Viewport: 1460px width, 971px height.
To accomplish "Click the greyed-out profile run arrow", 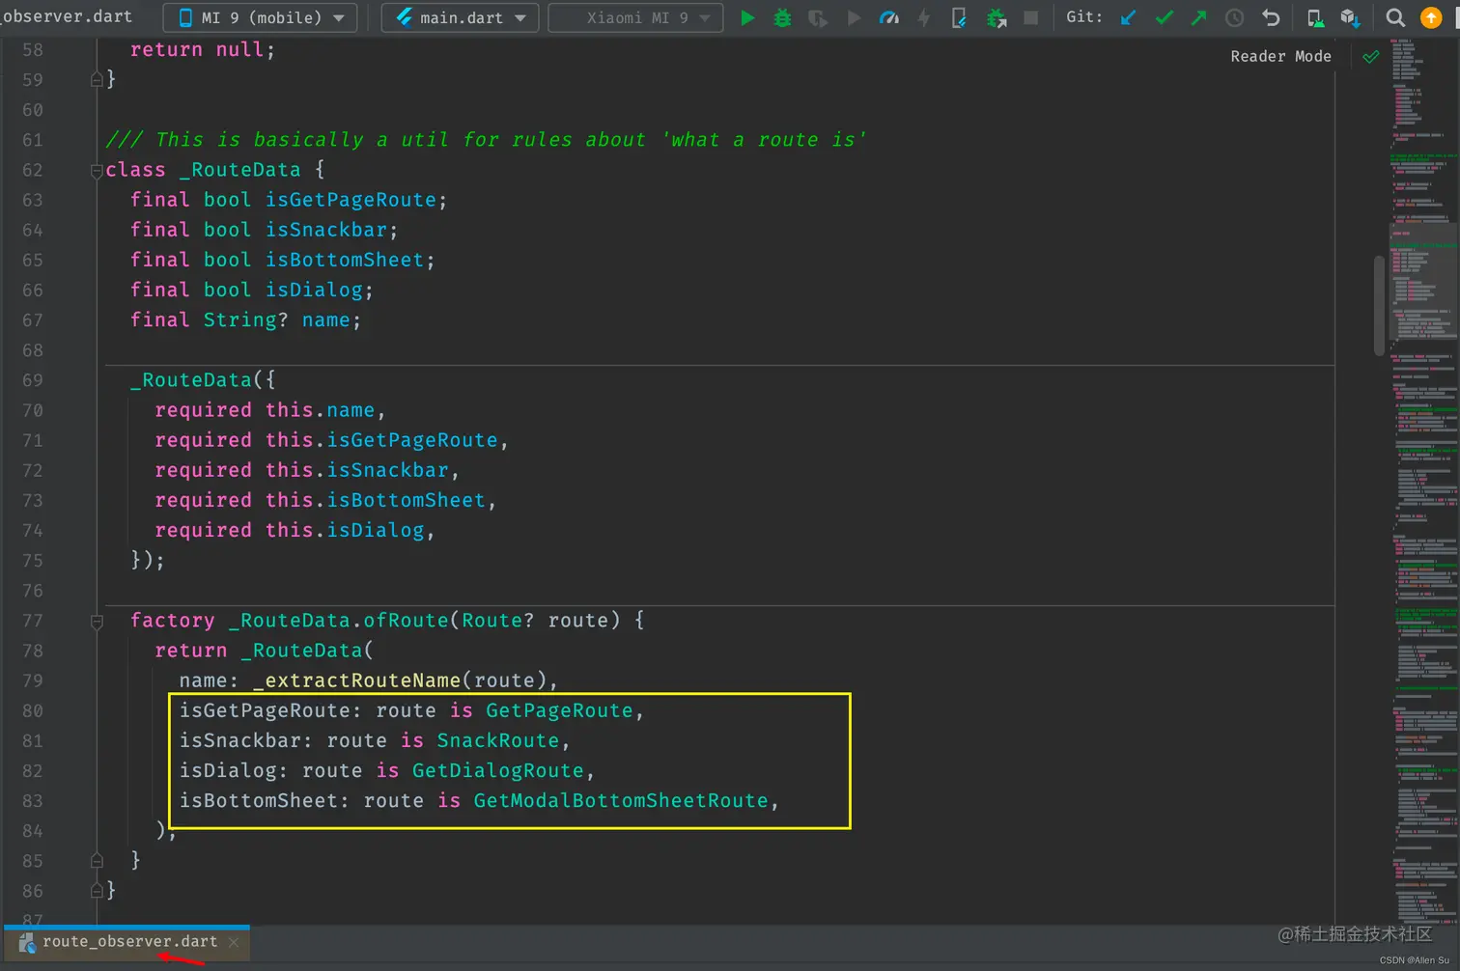I will [x=854, y=17].
